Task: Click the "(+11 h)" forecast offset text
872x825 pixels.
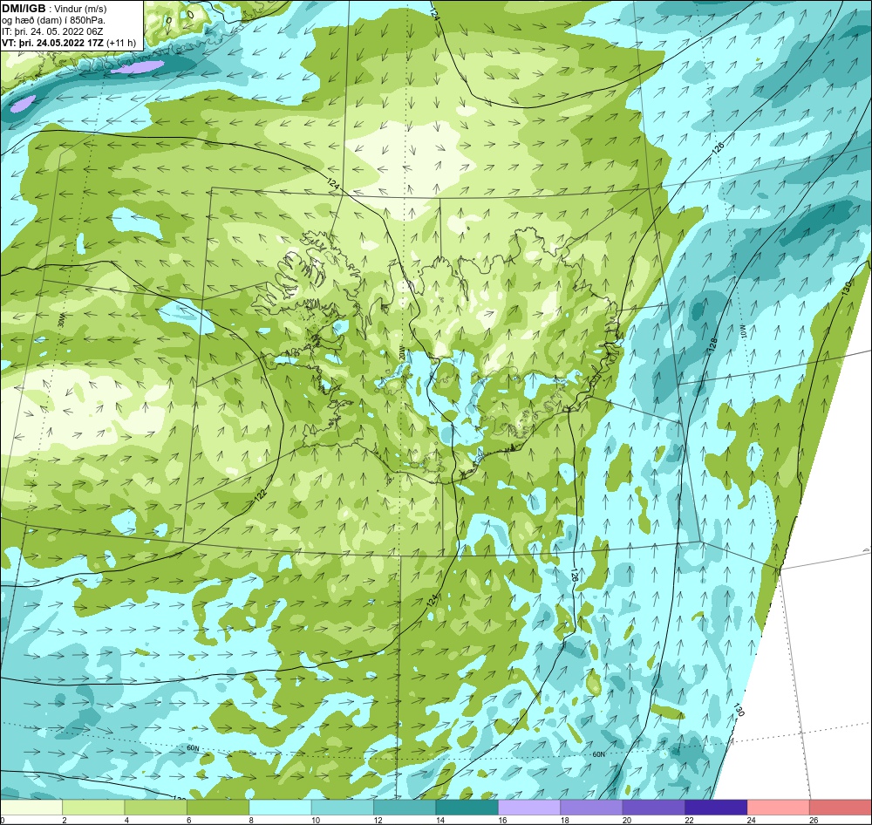Action: click(x=121, y=42)
